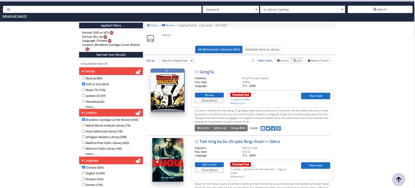Click Group With for Gong fu

click(238, 128)
